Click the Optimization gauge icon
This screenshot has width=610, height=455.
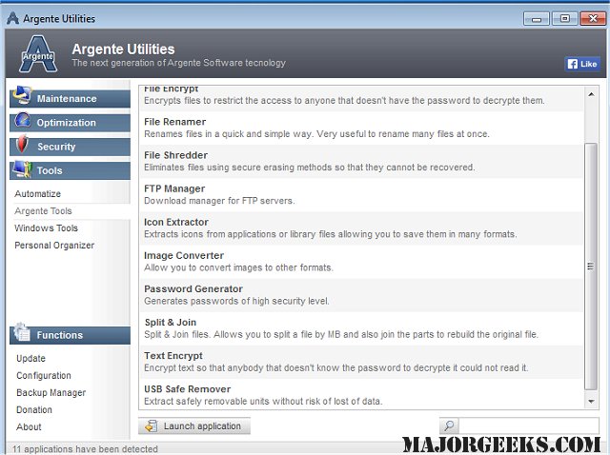(23, 120)
